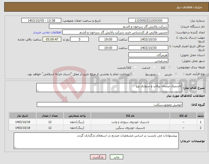The width and height of the screenshot is (209, 164).
Task: Click response deadline date 1403/10/10 field
Action: (148, 39)
